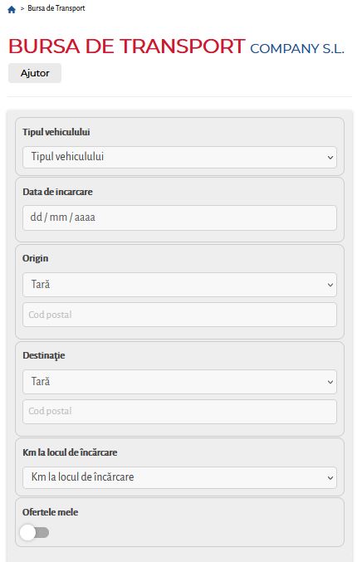Open the Bursa de Transport breadcrumb link
The width and height of the screenshot is (362, 562).
coord(56,8)
